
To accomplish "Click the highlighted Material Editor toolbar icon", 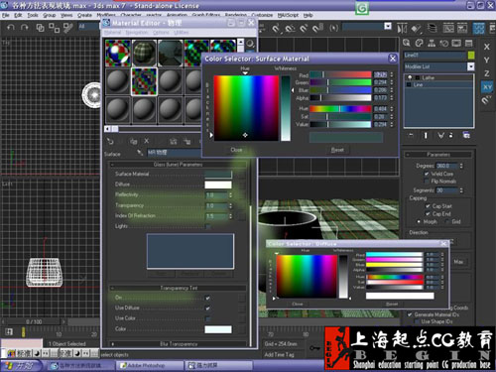I will click(478, 29).
